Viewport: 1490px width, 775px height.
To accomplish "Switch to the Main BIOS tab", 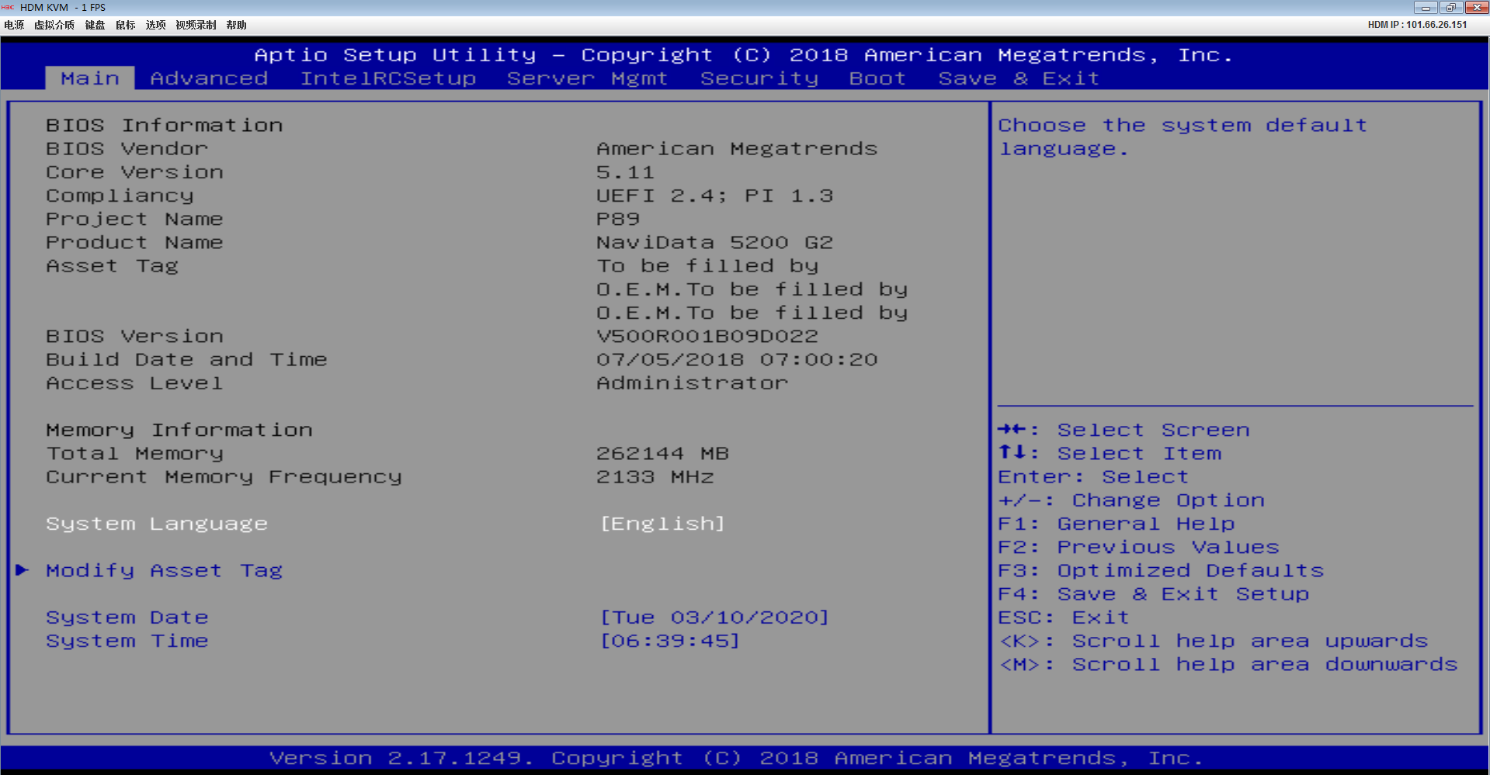I will tap(90, 78).
